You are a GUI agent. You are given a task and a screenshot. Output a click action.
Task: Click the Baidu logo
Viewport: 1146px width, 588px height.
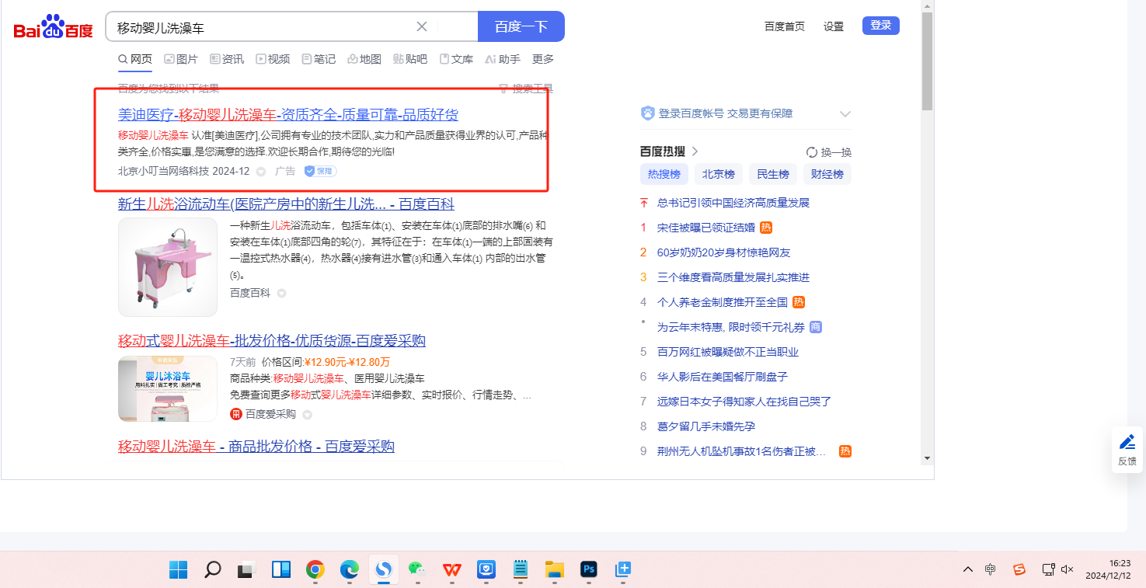coord(53,27)
